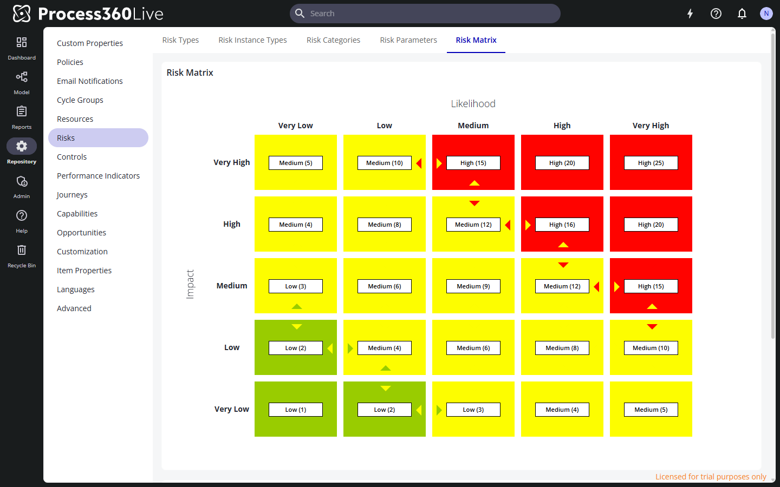This screenshot has width=780, height=487.
Task: Open the user avatar N
Action: click(x=766, y=14)
